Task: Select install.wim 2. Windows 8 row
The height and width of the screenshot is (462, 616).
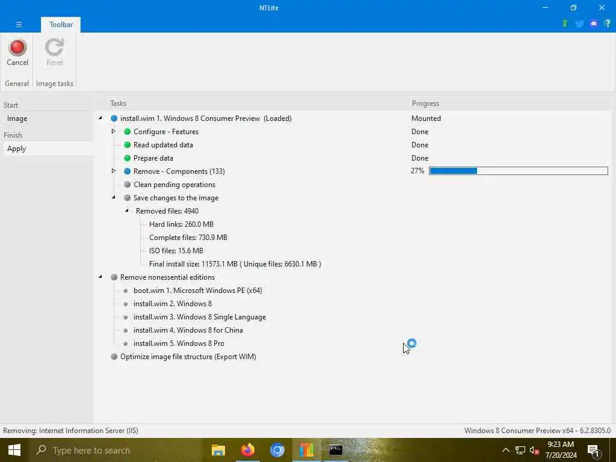Action: point(173,304)
